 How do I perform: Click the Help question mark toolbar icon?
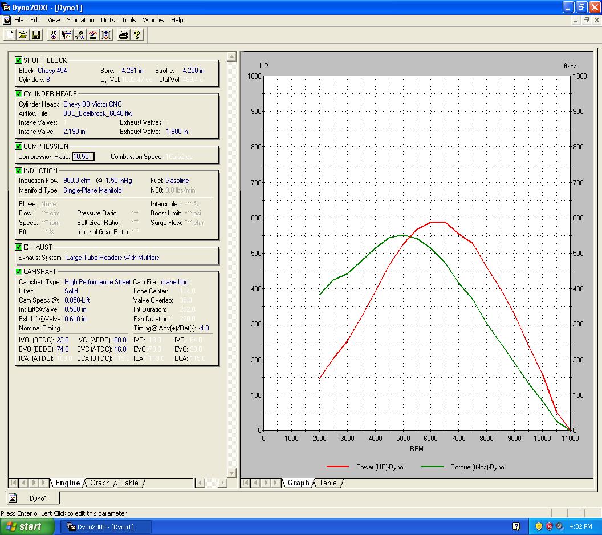(x=136, y=35)
